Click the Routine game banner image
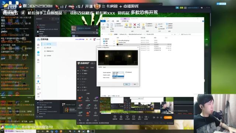The image size is (236, 133). (118, 58)
